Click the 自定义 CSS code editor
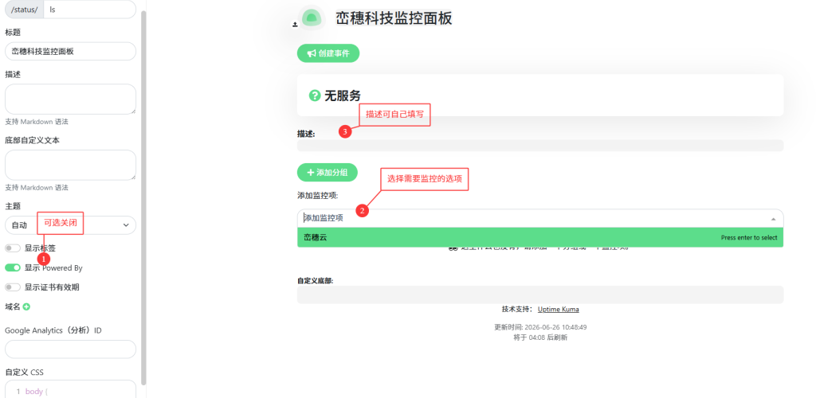The image size is (816, 398). coord(70,388)
